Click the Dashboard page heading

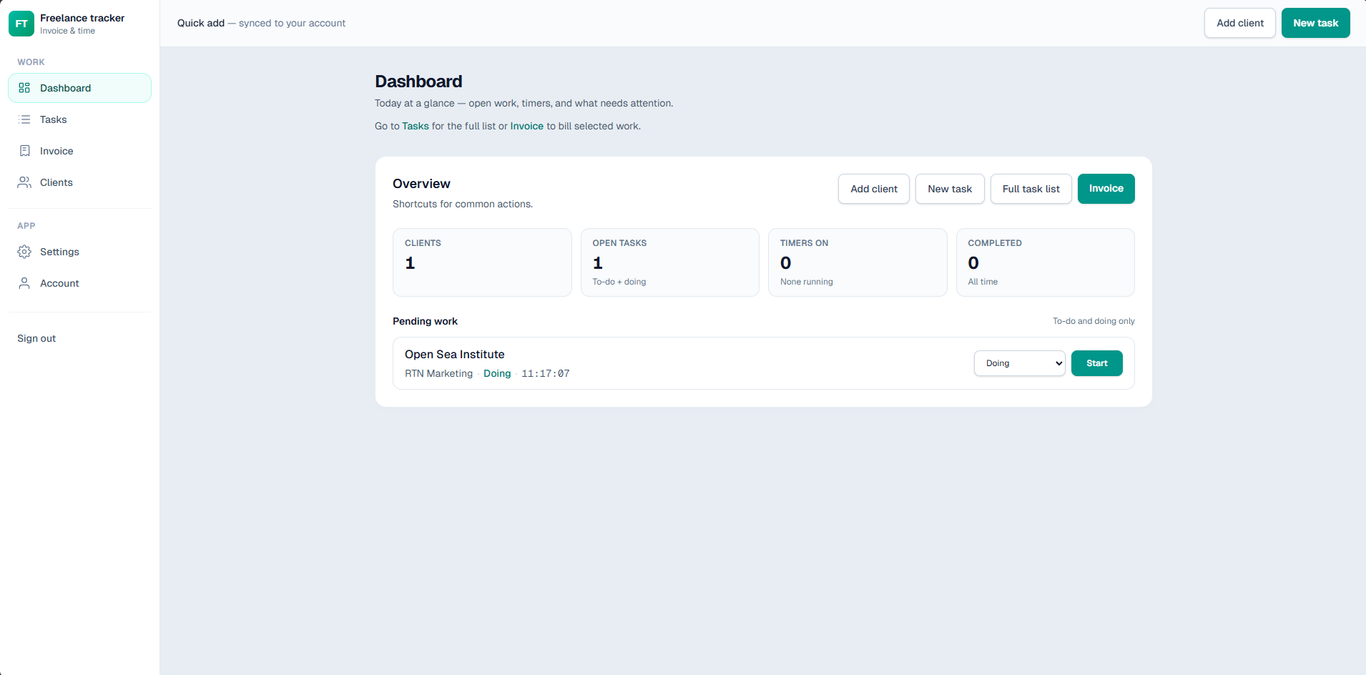(x=418, y=82)
